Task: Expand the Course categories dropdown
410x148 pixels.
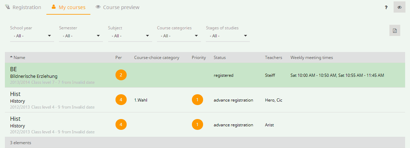Action: tap(179, 36)
